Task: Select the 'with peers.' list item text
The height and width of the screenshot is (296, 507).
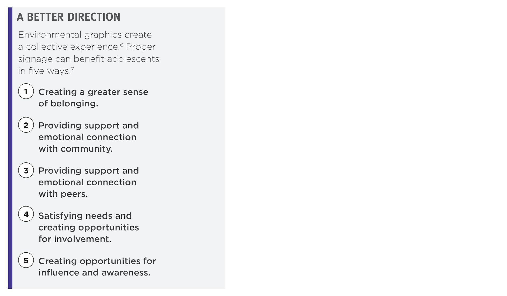Action: pyautogui.click(x=63, y=194)
